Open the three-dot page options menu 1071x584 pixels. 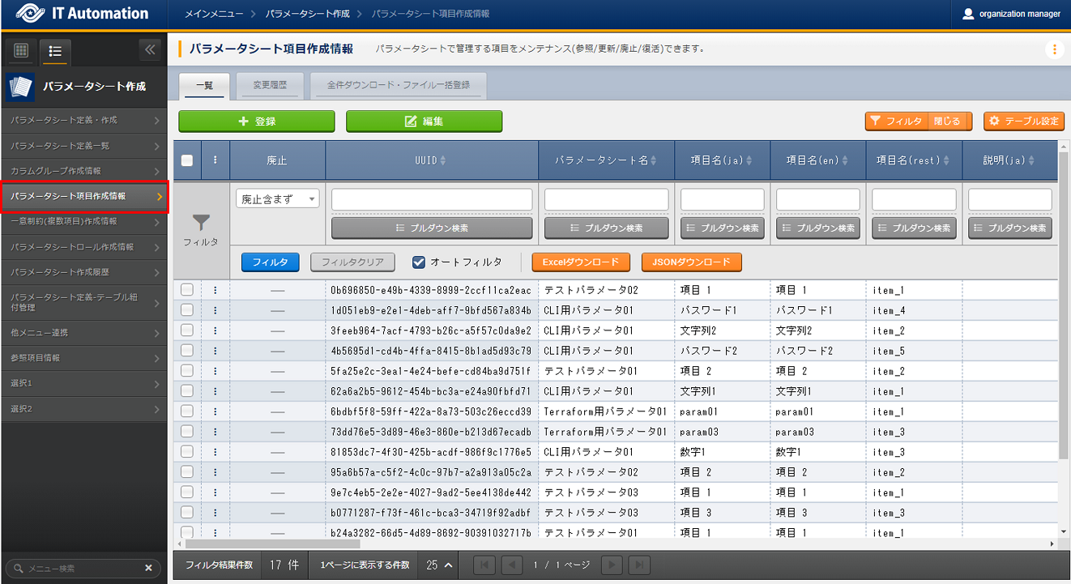1054,49
